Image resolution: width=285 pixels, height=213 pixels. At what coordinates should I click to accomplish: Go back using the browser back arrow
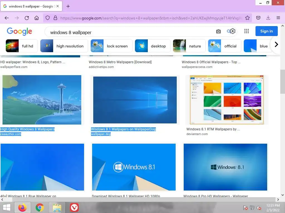click(7, 18)
